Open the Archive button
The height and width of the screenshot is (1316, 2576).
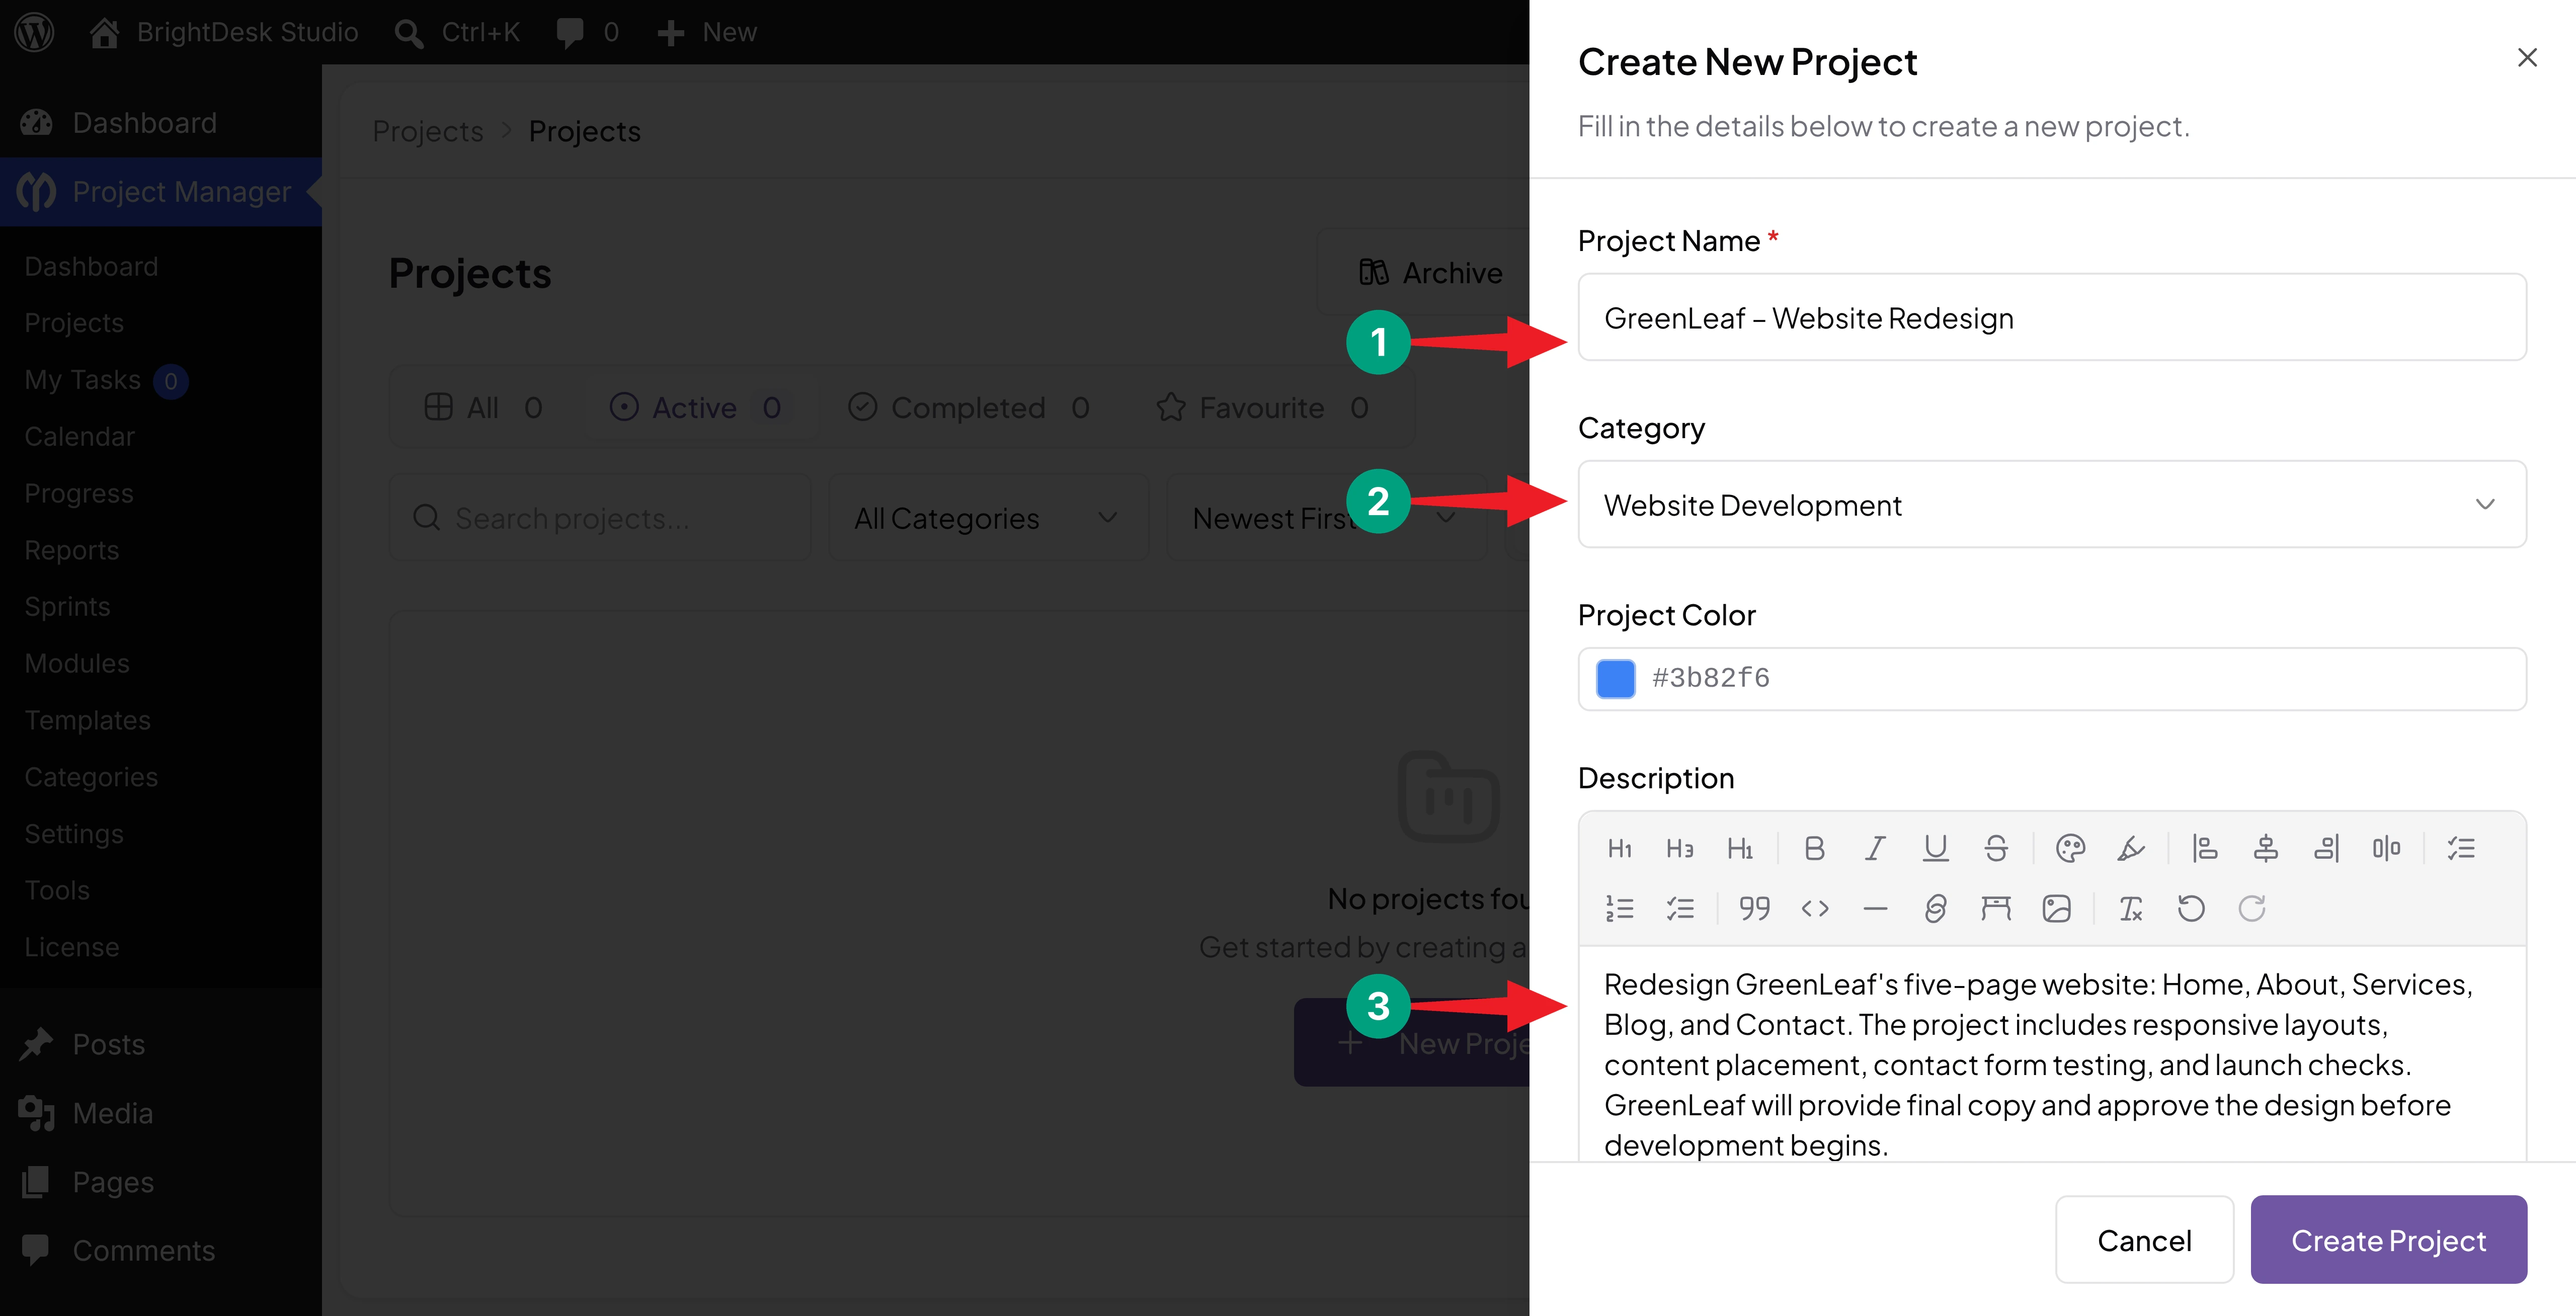[x=1430, y=272]
